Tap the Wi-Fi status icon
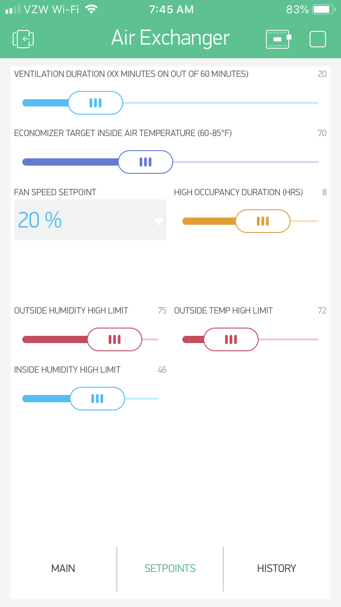 [91, 9]
